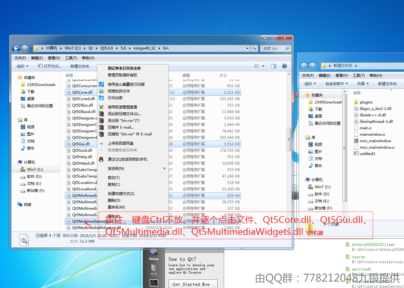
Task: Click the file encryption shield icon
Action: point(101,98)
